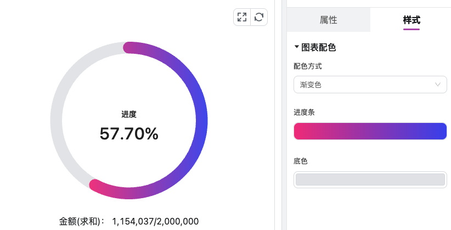Click the 配色方式 field label
This screenshot has width=451, height=230.
(x=308, y=66)
